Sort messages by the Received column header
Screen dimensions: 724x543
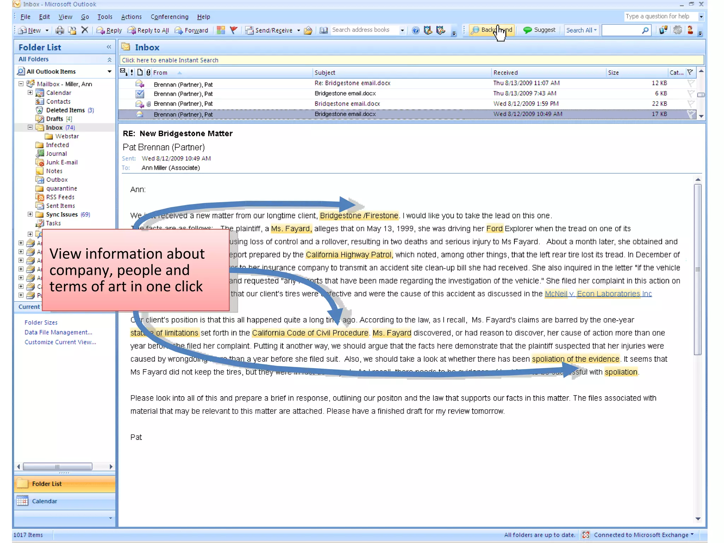click(549, 72)
